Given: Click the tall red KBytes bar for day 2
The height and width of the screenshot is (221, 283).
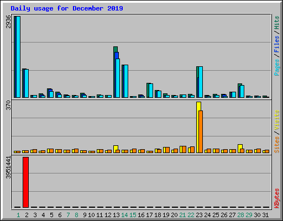Looking at the screenshot, I should click(x=25, y=182).
